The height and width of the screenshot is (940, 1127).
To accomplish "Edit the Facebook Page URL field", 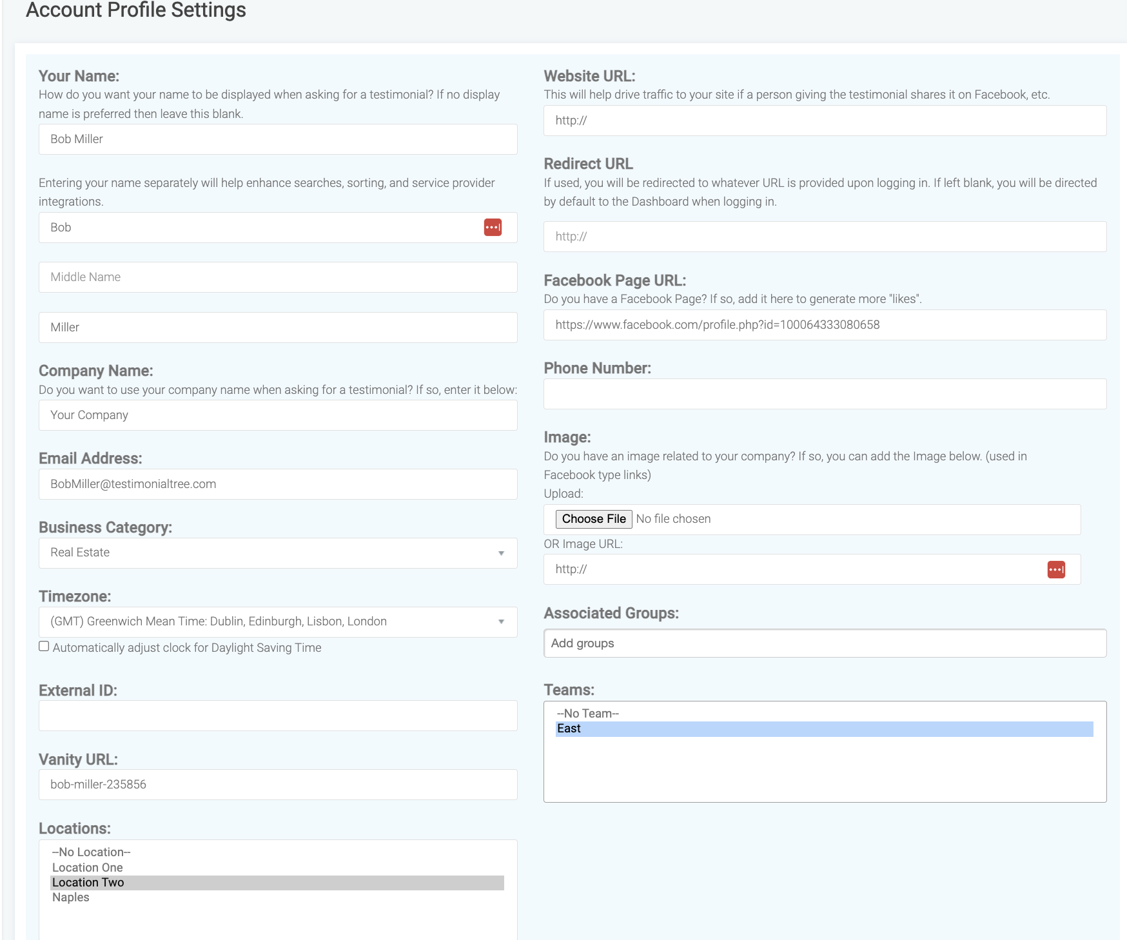I will [825, 325].
